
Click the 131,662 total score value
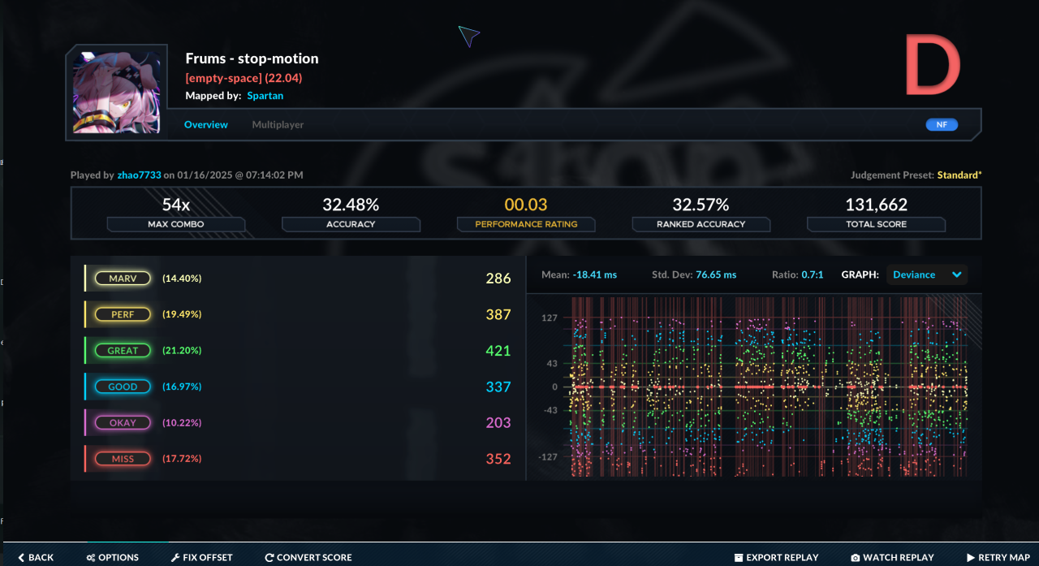[876, 205]
